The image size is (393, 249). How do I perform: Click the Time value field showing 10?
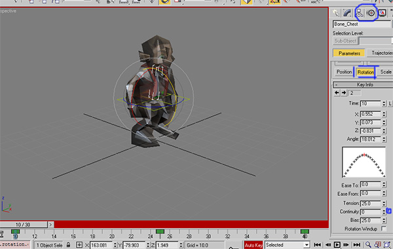coord(371,104)
